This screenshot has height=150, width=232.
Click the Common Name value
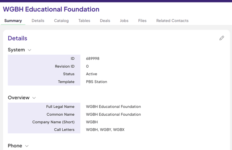click(x=113, y=115)
